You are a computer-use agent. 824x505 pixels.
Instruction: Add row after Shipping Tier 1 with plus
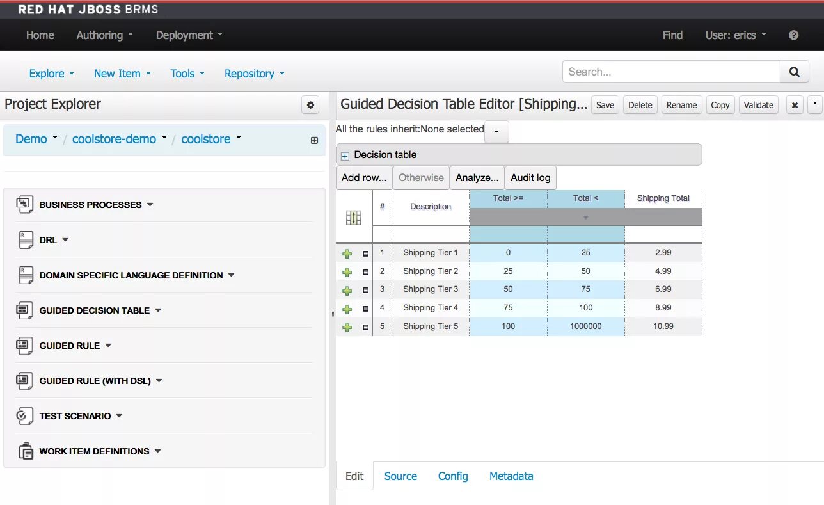click(x=347, y=254)
